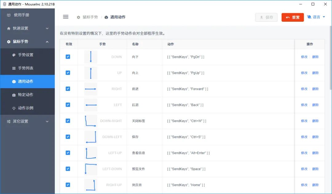Click 删除 for the 关闭标签 row
The height and width of the screenshot is (194, 332).
click(315, 121)
